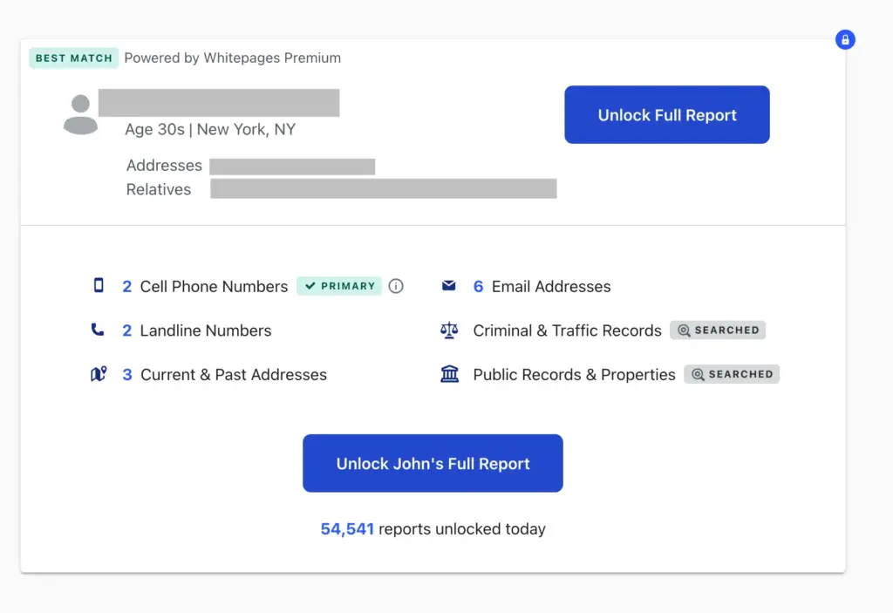Click the cell phone icon
This screenshot has width=893, height=613.
tap(99, 285)
